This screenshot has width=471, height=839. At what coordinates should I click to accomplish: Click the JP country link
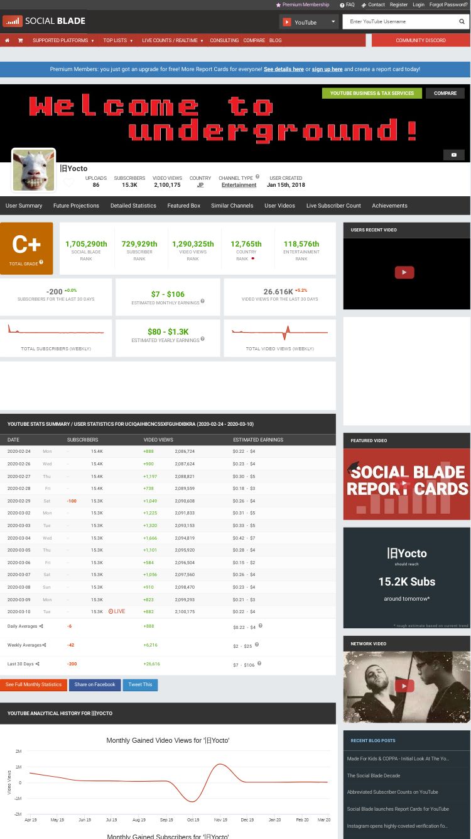coord(200,185)
